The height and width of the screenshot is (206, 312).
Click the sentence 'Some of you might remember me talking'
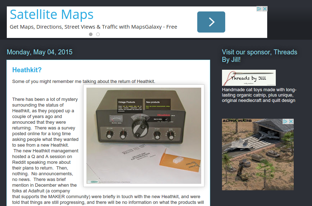click(84, 82)
